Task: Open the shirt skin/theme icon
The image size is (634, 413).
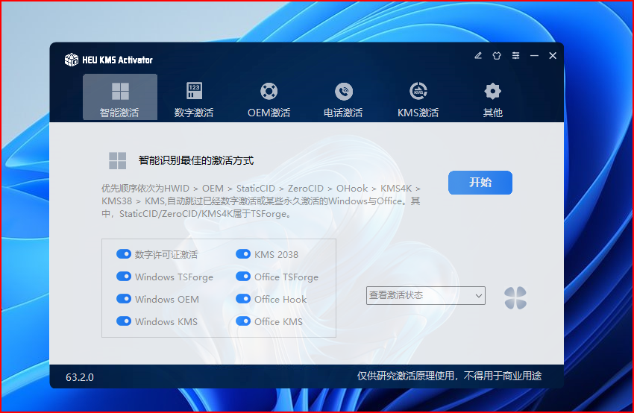Action: [x=497, y=56]
